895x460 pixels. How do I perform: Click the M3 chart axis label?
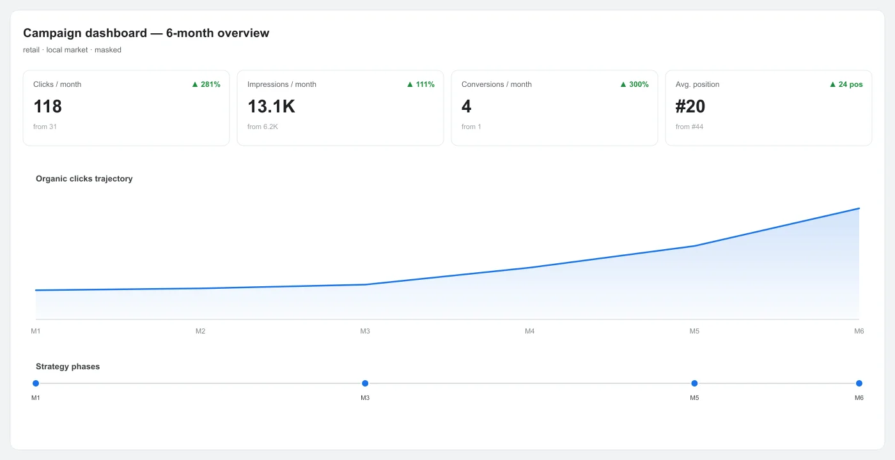[x=365, y=331]
